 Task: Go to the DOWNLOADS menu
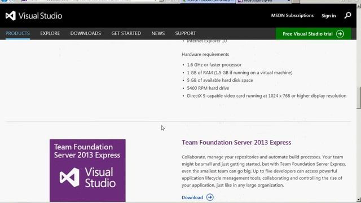86,33
